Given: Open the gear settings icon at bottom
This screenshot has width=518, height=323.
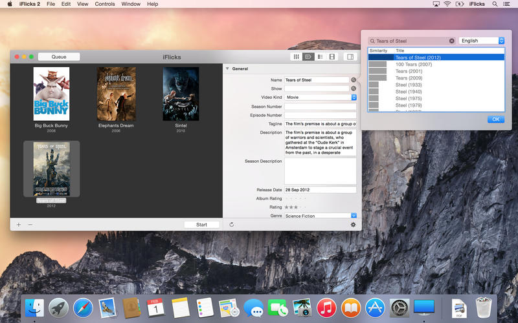Looking at the screenshot, I should (353, 225).
